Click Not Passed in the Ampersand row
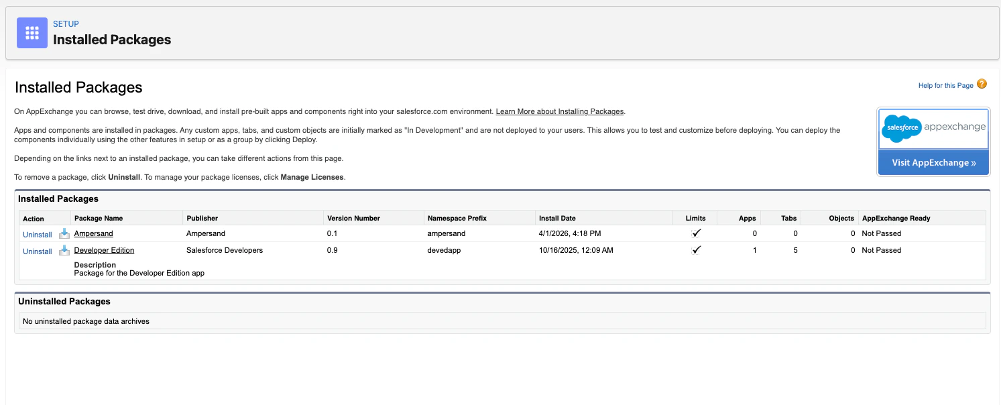The image size is (1001, 405). 881,233
